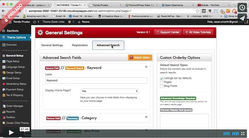Screen dimensions: 249x138
Task: Click the Advertising Setup icon
Action: pos(4,84)
